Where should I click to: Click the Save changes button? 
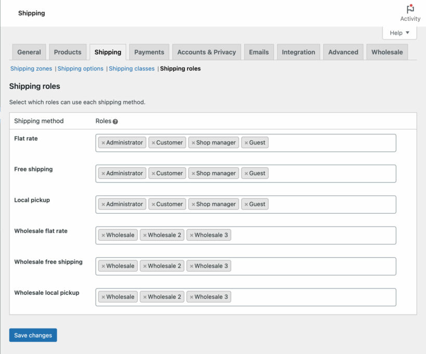tap(33, 335)
